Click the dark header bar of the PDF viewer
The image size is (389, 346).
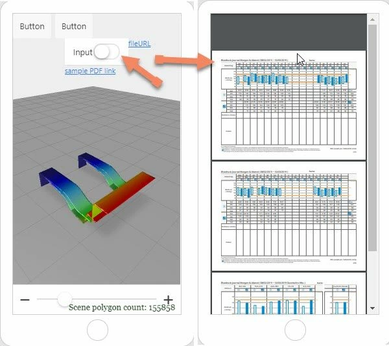[x=289, y=32]
